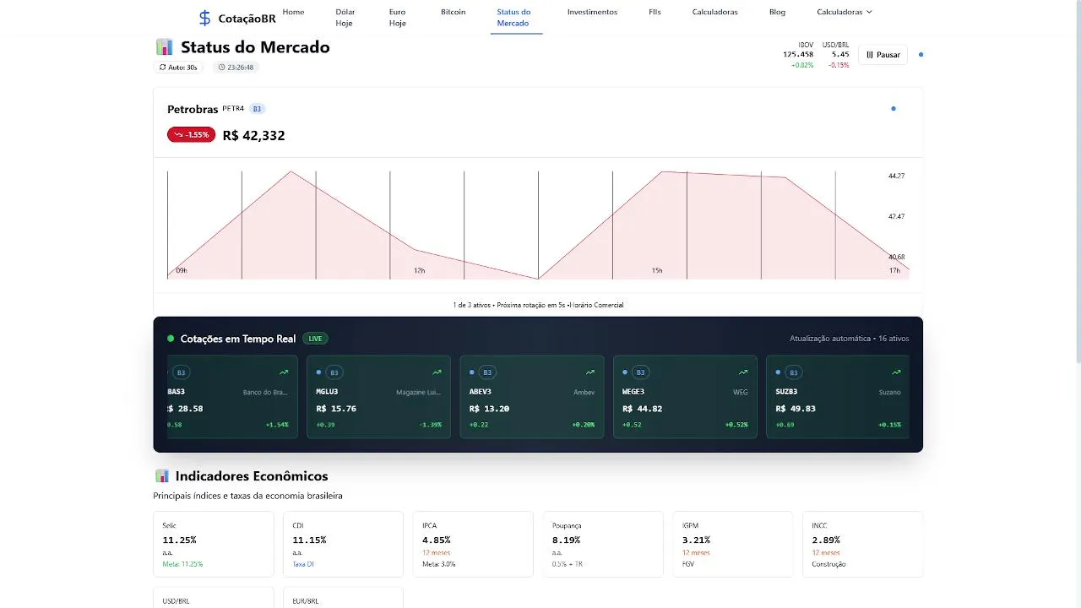The height and width of the screenshot is (608, 1081).
Task: Click the uptrend arrow on MGLU3 card
Action: coord(437,372)
